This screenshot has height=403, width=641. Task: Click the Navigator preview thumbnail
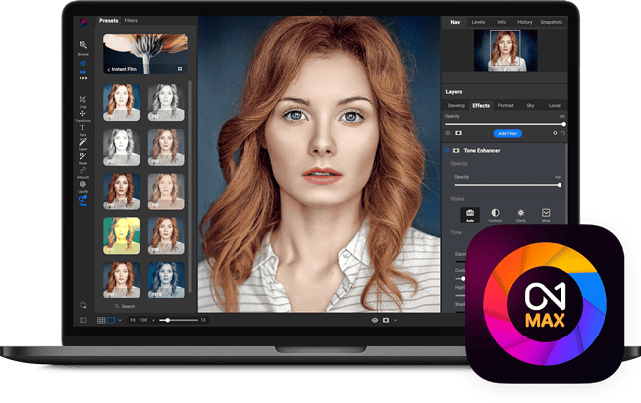pyautogui.click(x=506, y=51)
